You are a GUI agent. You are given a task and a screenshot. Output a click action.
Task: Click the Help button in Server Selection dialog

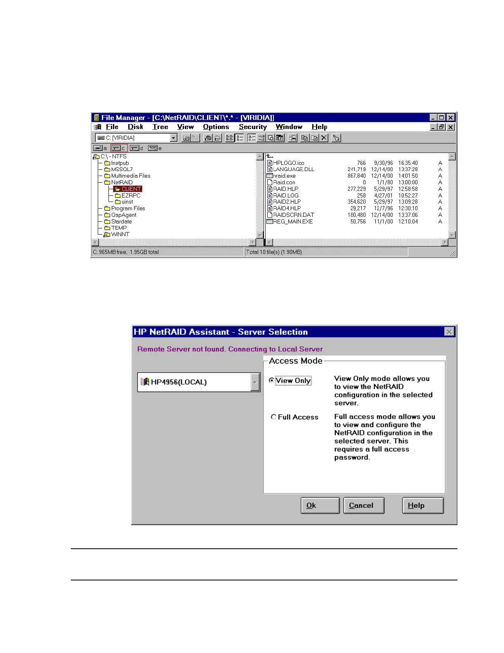423,505
